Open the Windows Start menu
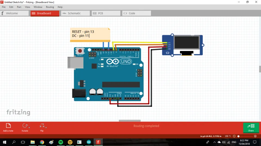The width and height of the screenshot is (261, 146). click(x=5, y=142)
